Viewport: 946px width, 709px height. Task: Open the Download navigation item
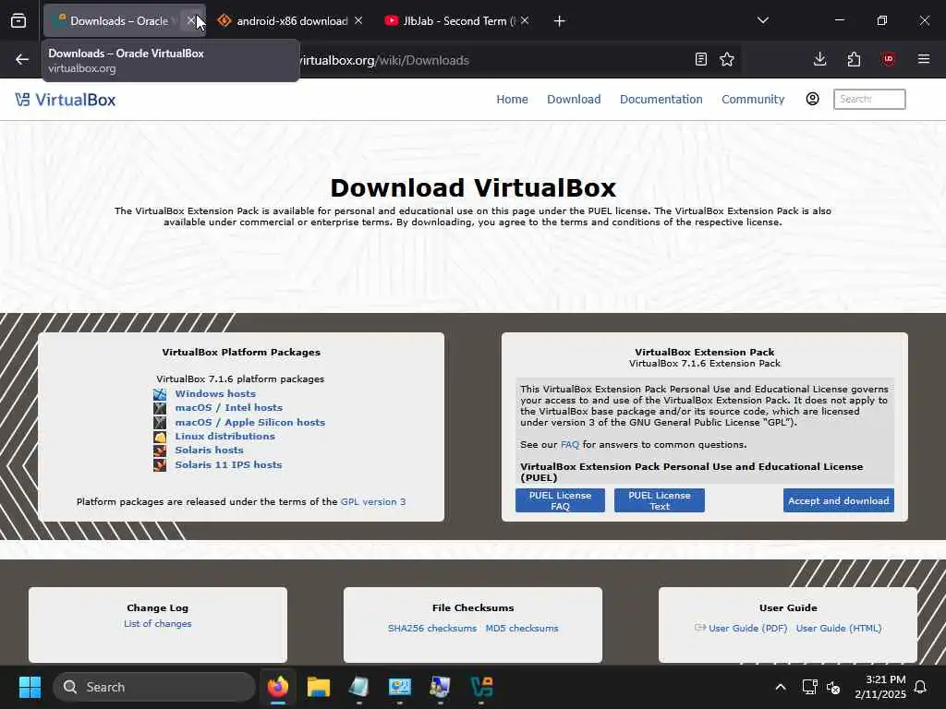[x=574, y=99]
